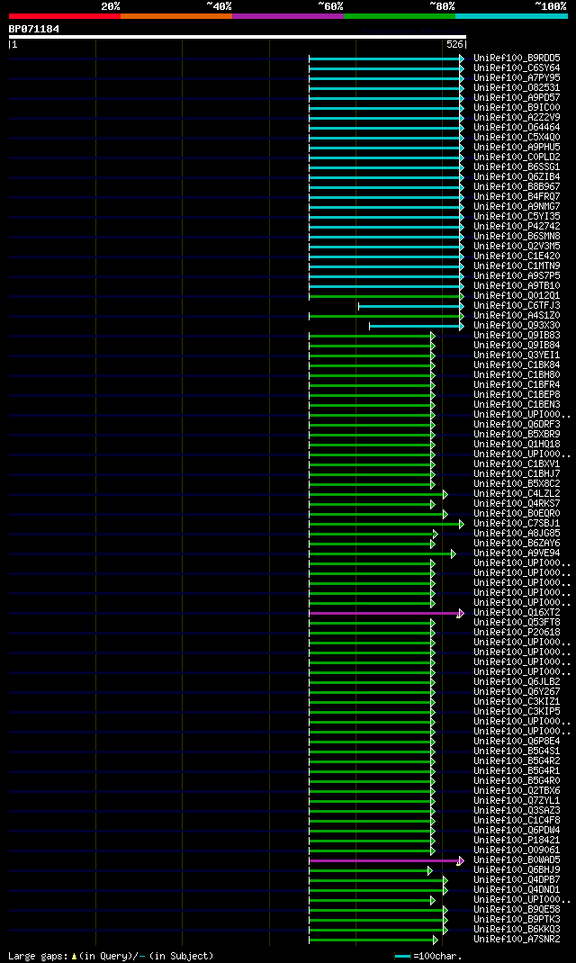Open hit UniRef100_C1BEN3
This screenshot has height=963, width=576.
[517, 405]
